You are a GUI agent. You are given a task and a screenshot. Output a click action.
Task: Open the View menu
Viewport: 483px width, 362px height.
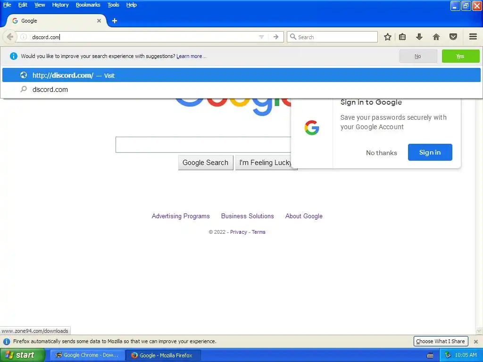[40, 5]
